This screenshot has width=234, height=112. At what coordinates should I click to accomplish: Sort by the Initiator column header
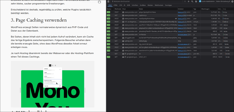tap(185, 9)
